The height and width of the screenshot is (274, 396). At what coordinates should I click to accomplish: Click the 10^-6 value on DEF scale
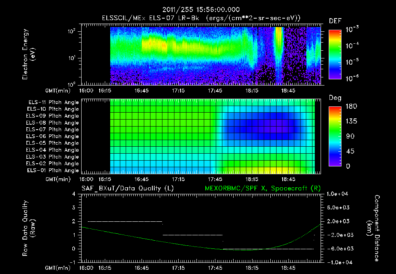coord(352,78)
